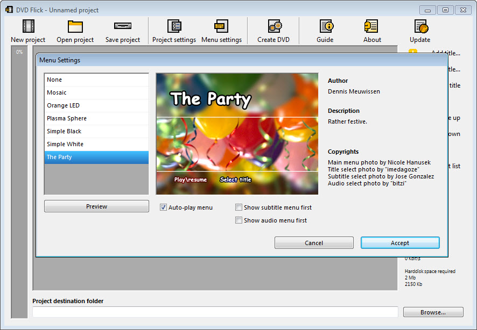This screenshot has width=477, height=330.
Task: Open Menu settings
Action: (222, 30)
